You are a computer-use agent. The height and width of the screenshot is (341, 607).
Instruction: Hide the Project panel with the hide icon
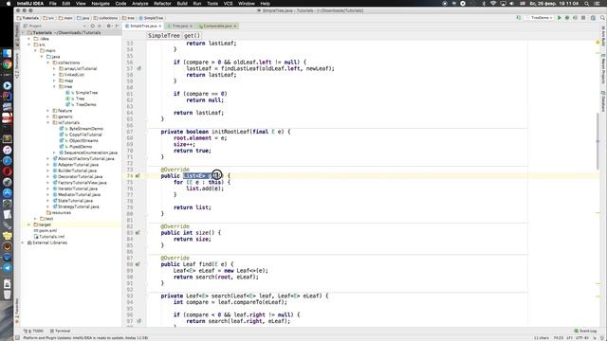click(x=117, y=26)
